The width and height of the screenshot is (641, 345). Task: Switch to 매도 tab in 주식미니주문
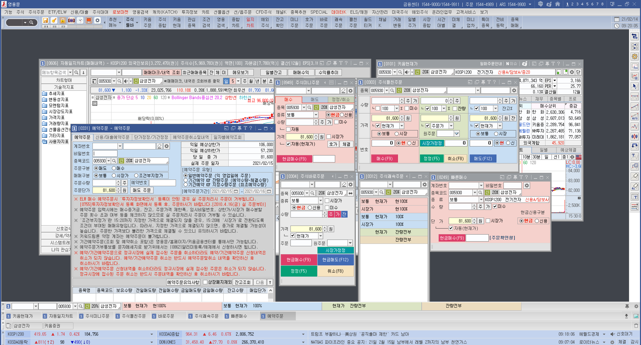tap(314, 99)
